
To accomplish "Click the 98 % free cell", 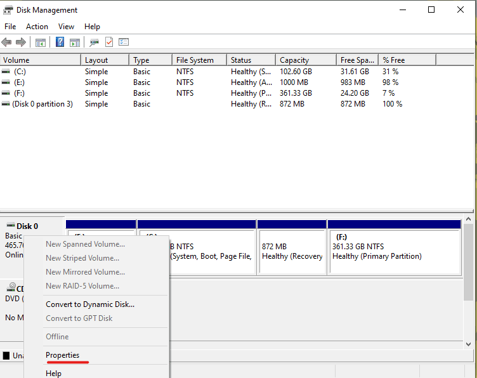I will point(390,82).
